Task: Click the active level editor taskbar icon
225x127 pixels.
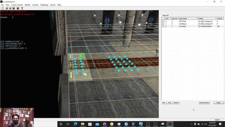Action: click(x=170, y=124)
